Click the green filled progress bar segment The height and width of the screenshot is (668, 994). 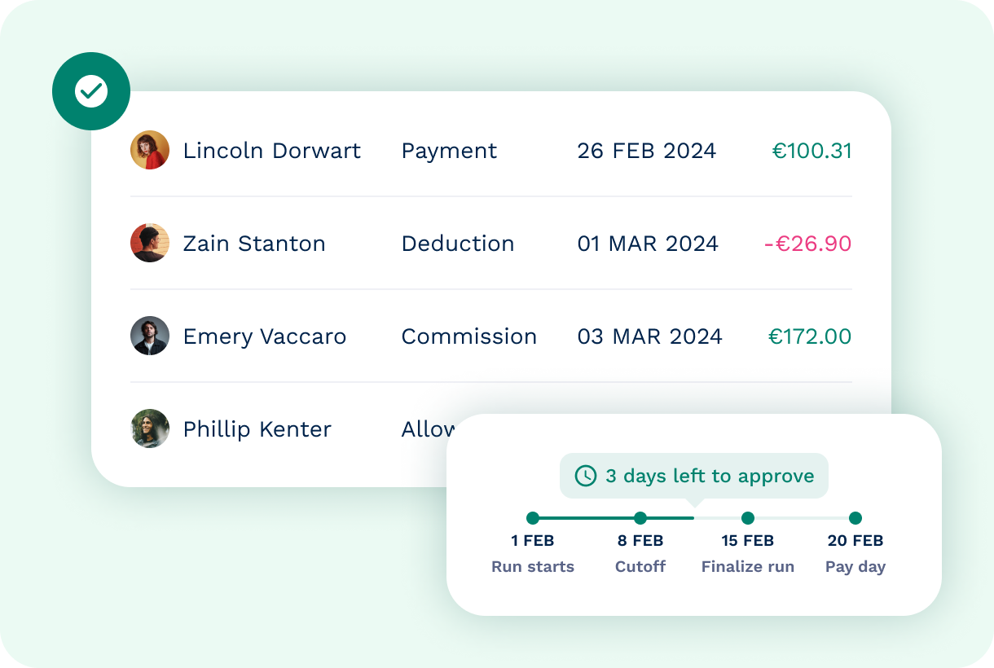click(587, 518)
